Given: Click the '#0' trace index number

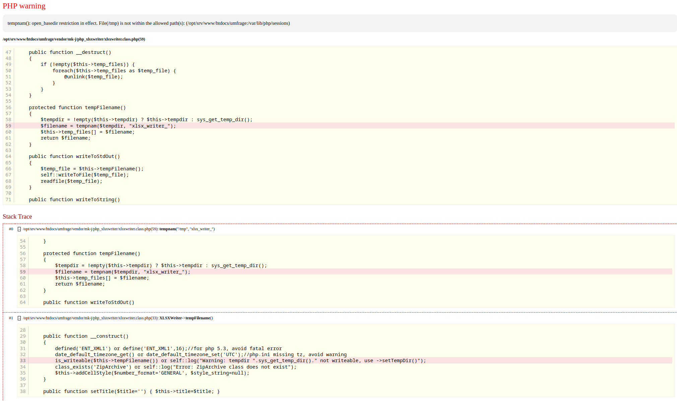Looking at the screenshot, I should [11, 229].
